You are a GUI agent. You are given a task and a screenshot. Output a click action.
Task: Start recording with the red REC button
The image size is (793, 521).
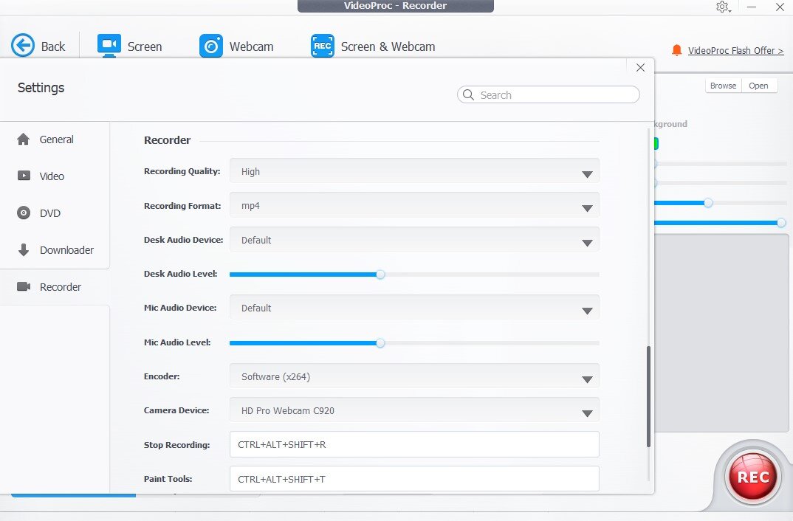[x=752, y=477]
